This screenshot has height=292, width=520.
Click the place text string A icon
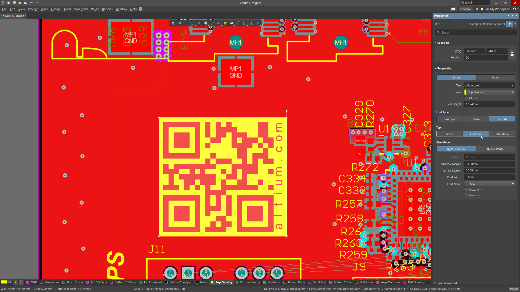[x=251, y=23]
